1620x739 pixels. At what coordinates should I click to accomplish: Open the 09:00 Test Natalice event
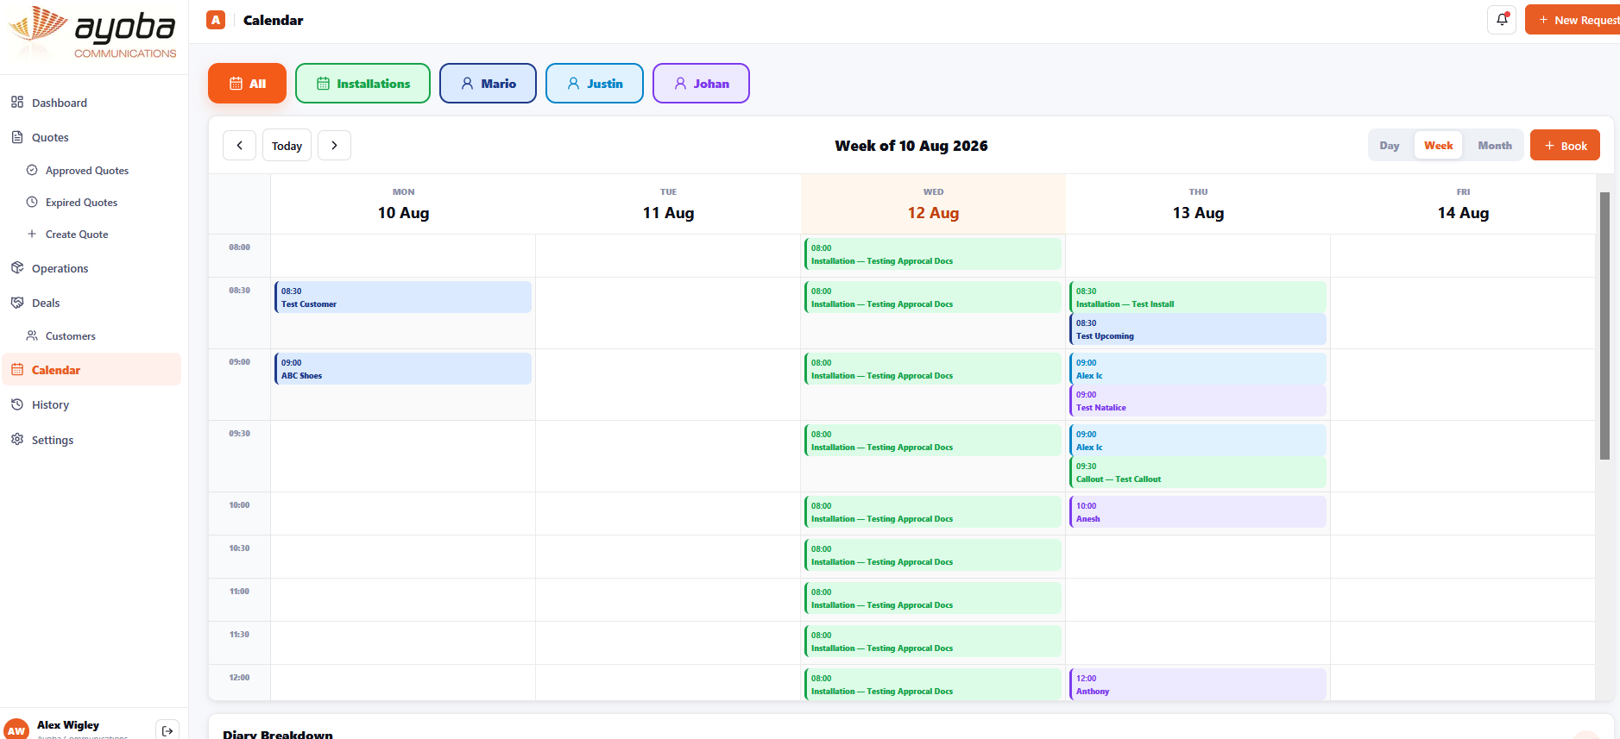[1197, 401]
